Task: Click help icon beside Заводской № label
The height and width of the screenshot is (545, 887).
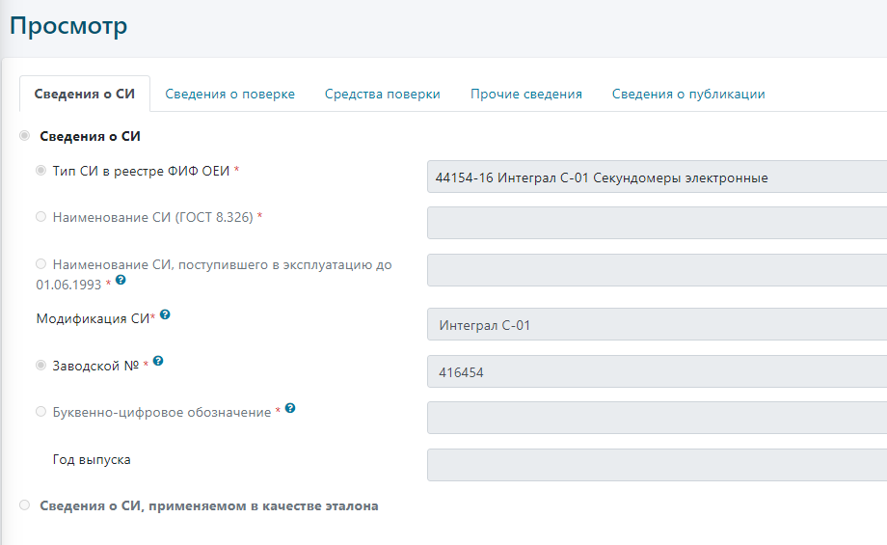Action: click(158, 362)
